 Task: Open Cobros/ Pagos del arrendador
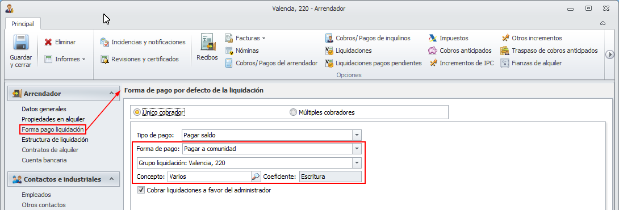pos(271,63)
